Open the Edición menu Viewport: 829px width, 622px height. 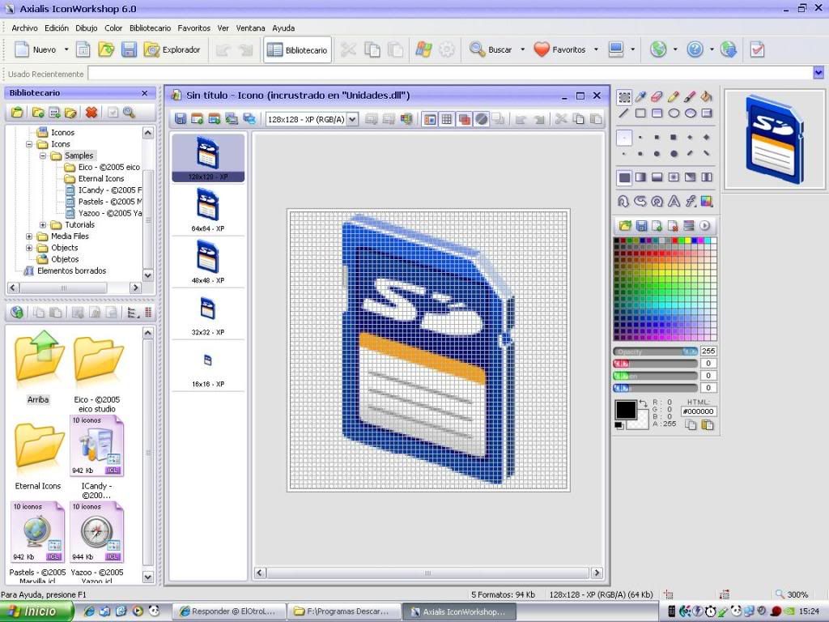point(57,28)
